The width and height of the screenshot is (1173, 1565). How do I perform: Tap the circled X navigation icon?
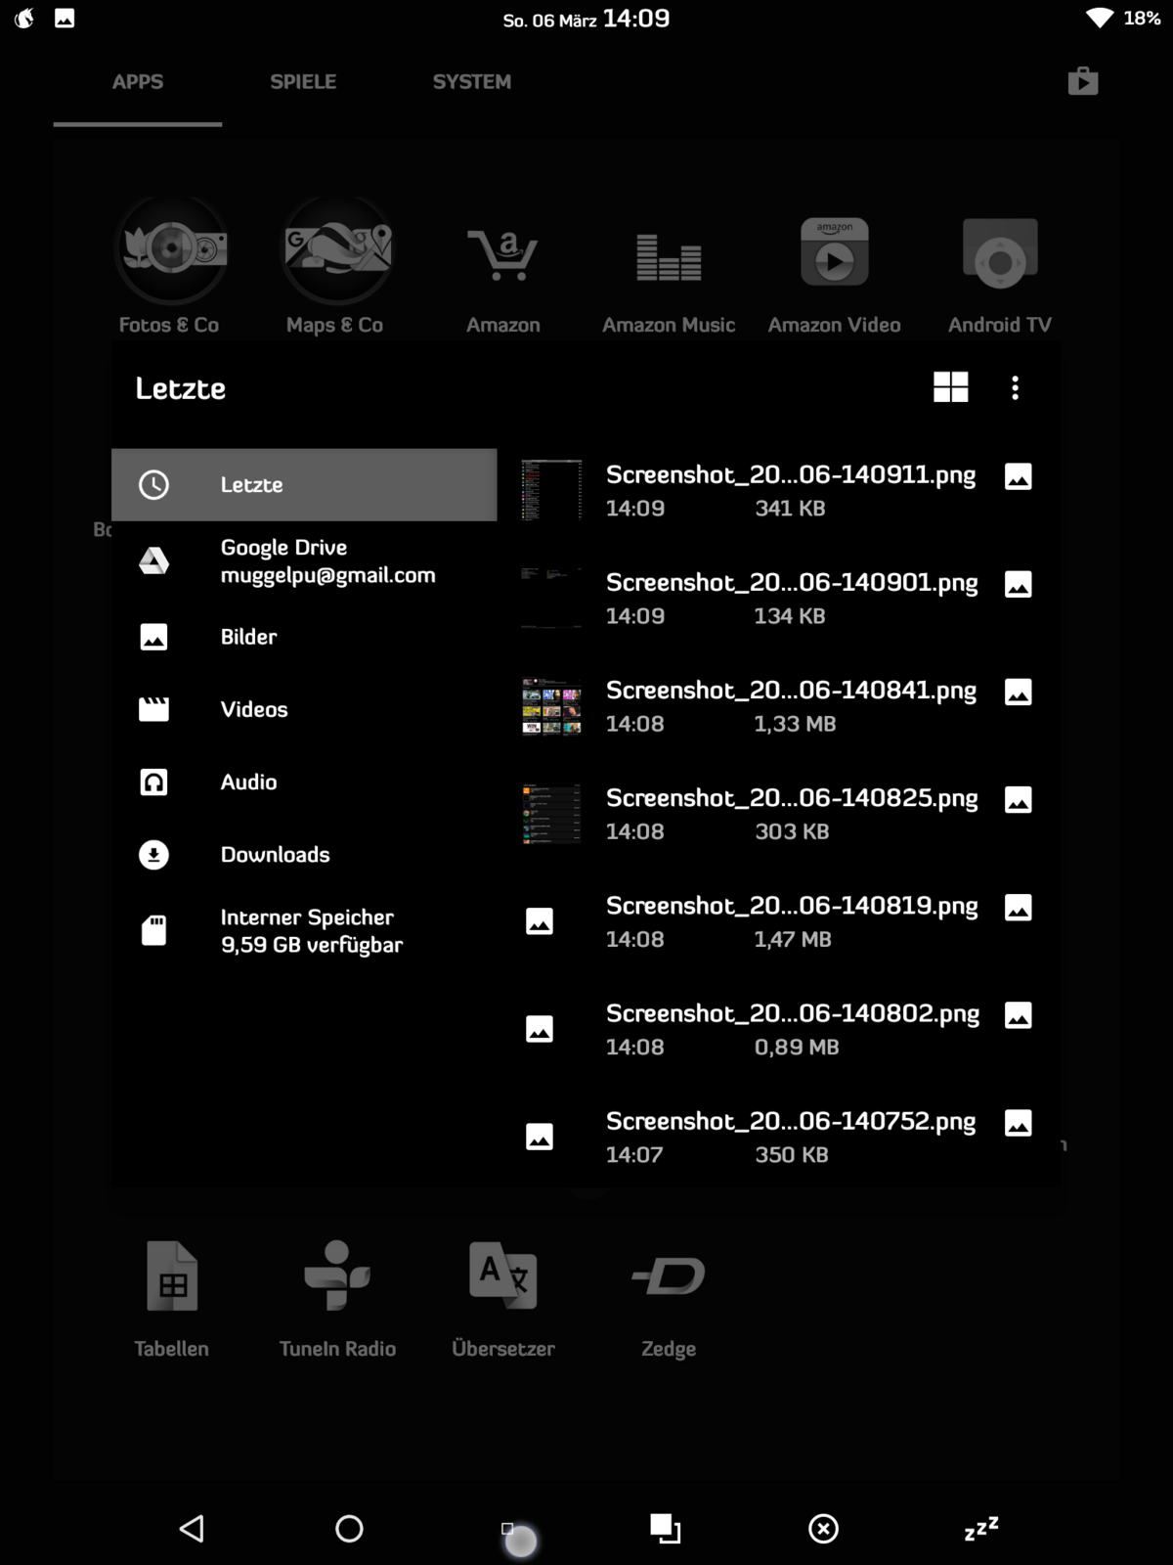[x=823, y=1528]
